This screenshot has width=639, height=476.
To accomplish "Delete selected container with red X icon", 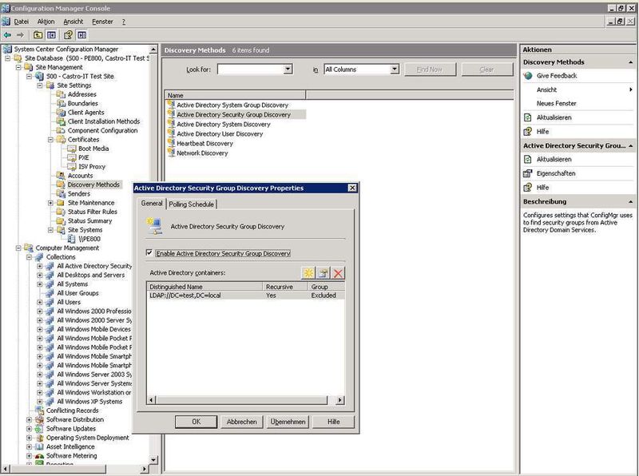I will 338,272.
